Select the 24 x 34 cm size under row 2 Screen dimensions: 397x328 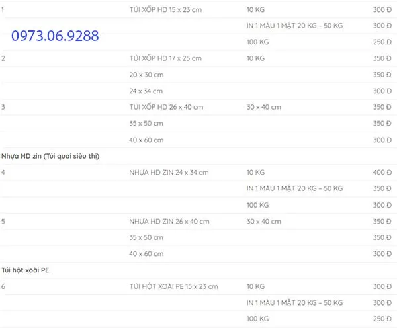coord(146,91)
